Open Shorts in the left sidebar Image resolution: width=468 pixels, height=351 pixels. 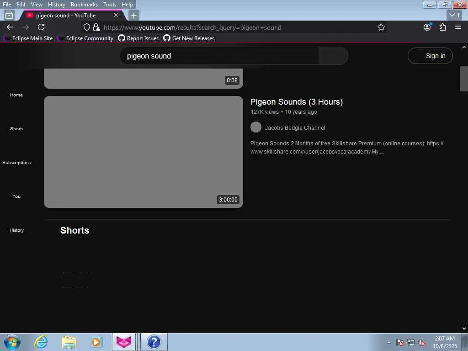click(x=16, y=128)
